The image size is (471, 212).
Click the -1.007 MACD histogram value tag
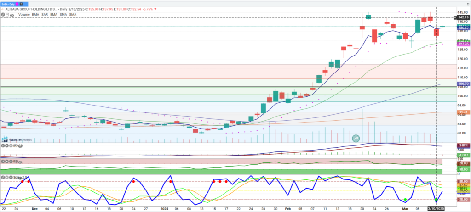coord(464,155)
